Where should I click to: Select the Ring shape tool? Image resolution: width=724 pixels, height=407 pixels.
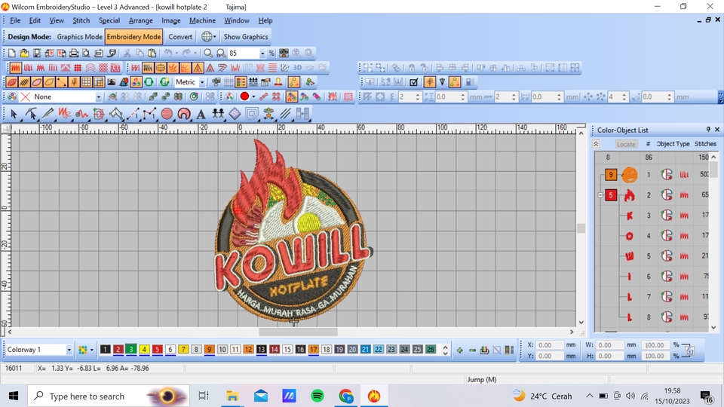tap(184, 114)
